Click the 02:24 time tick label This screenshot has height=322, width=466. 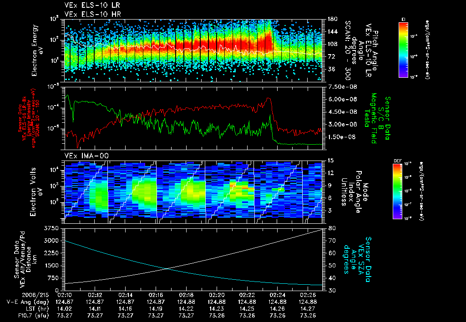point(278,295)
